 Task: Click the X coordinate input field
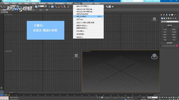[107, 98]
